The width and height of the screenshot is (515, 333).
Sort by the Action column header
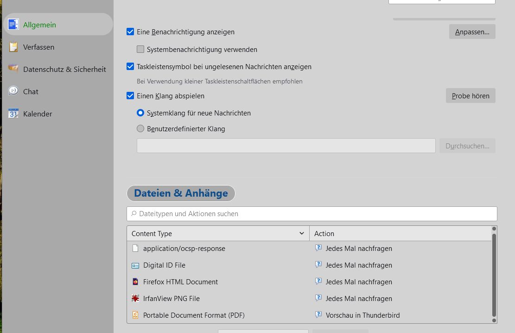pos(399,233)
